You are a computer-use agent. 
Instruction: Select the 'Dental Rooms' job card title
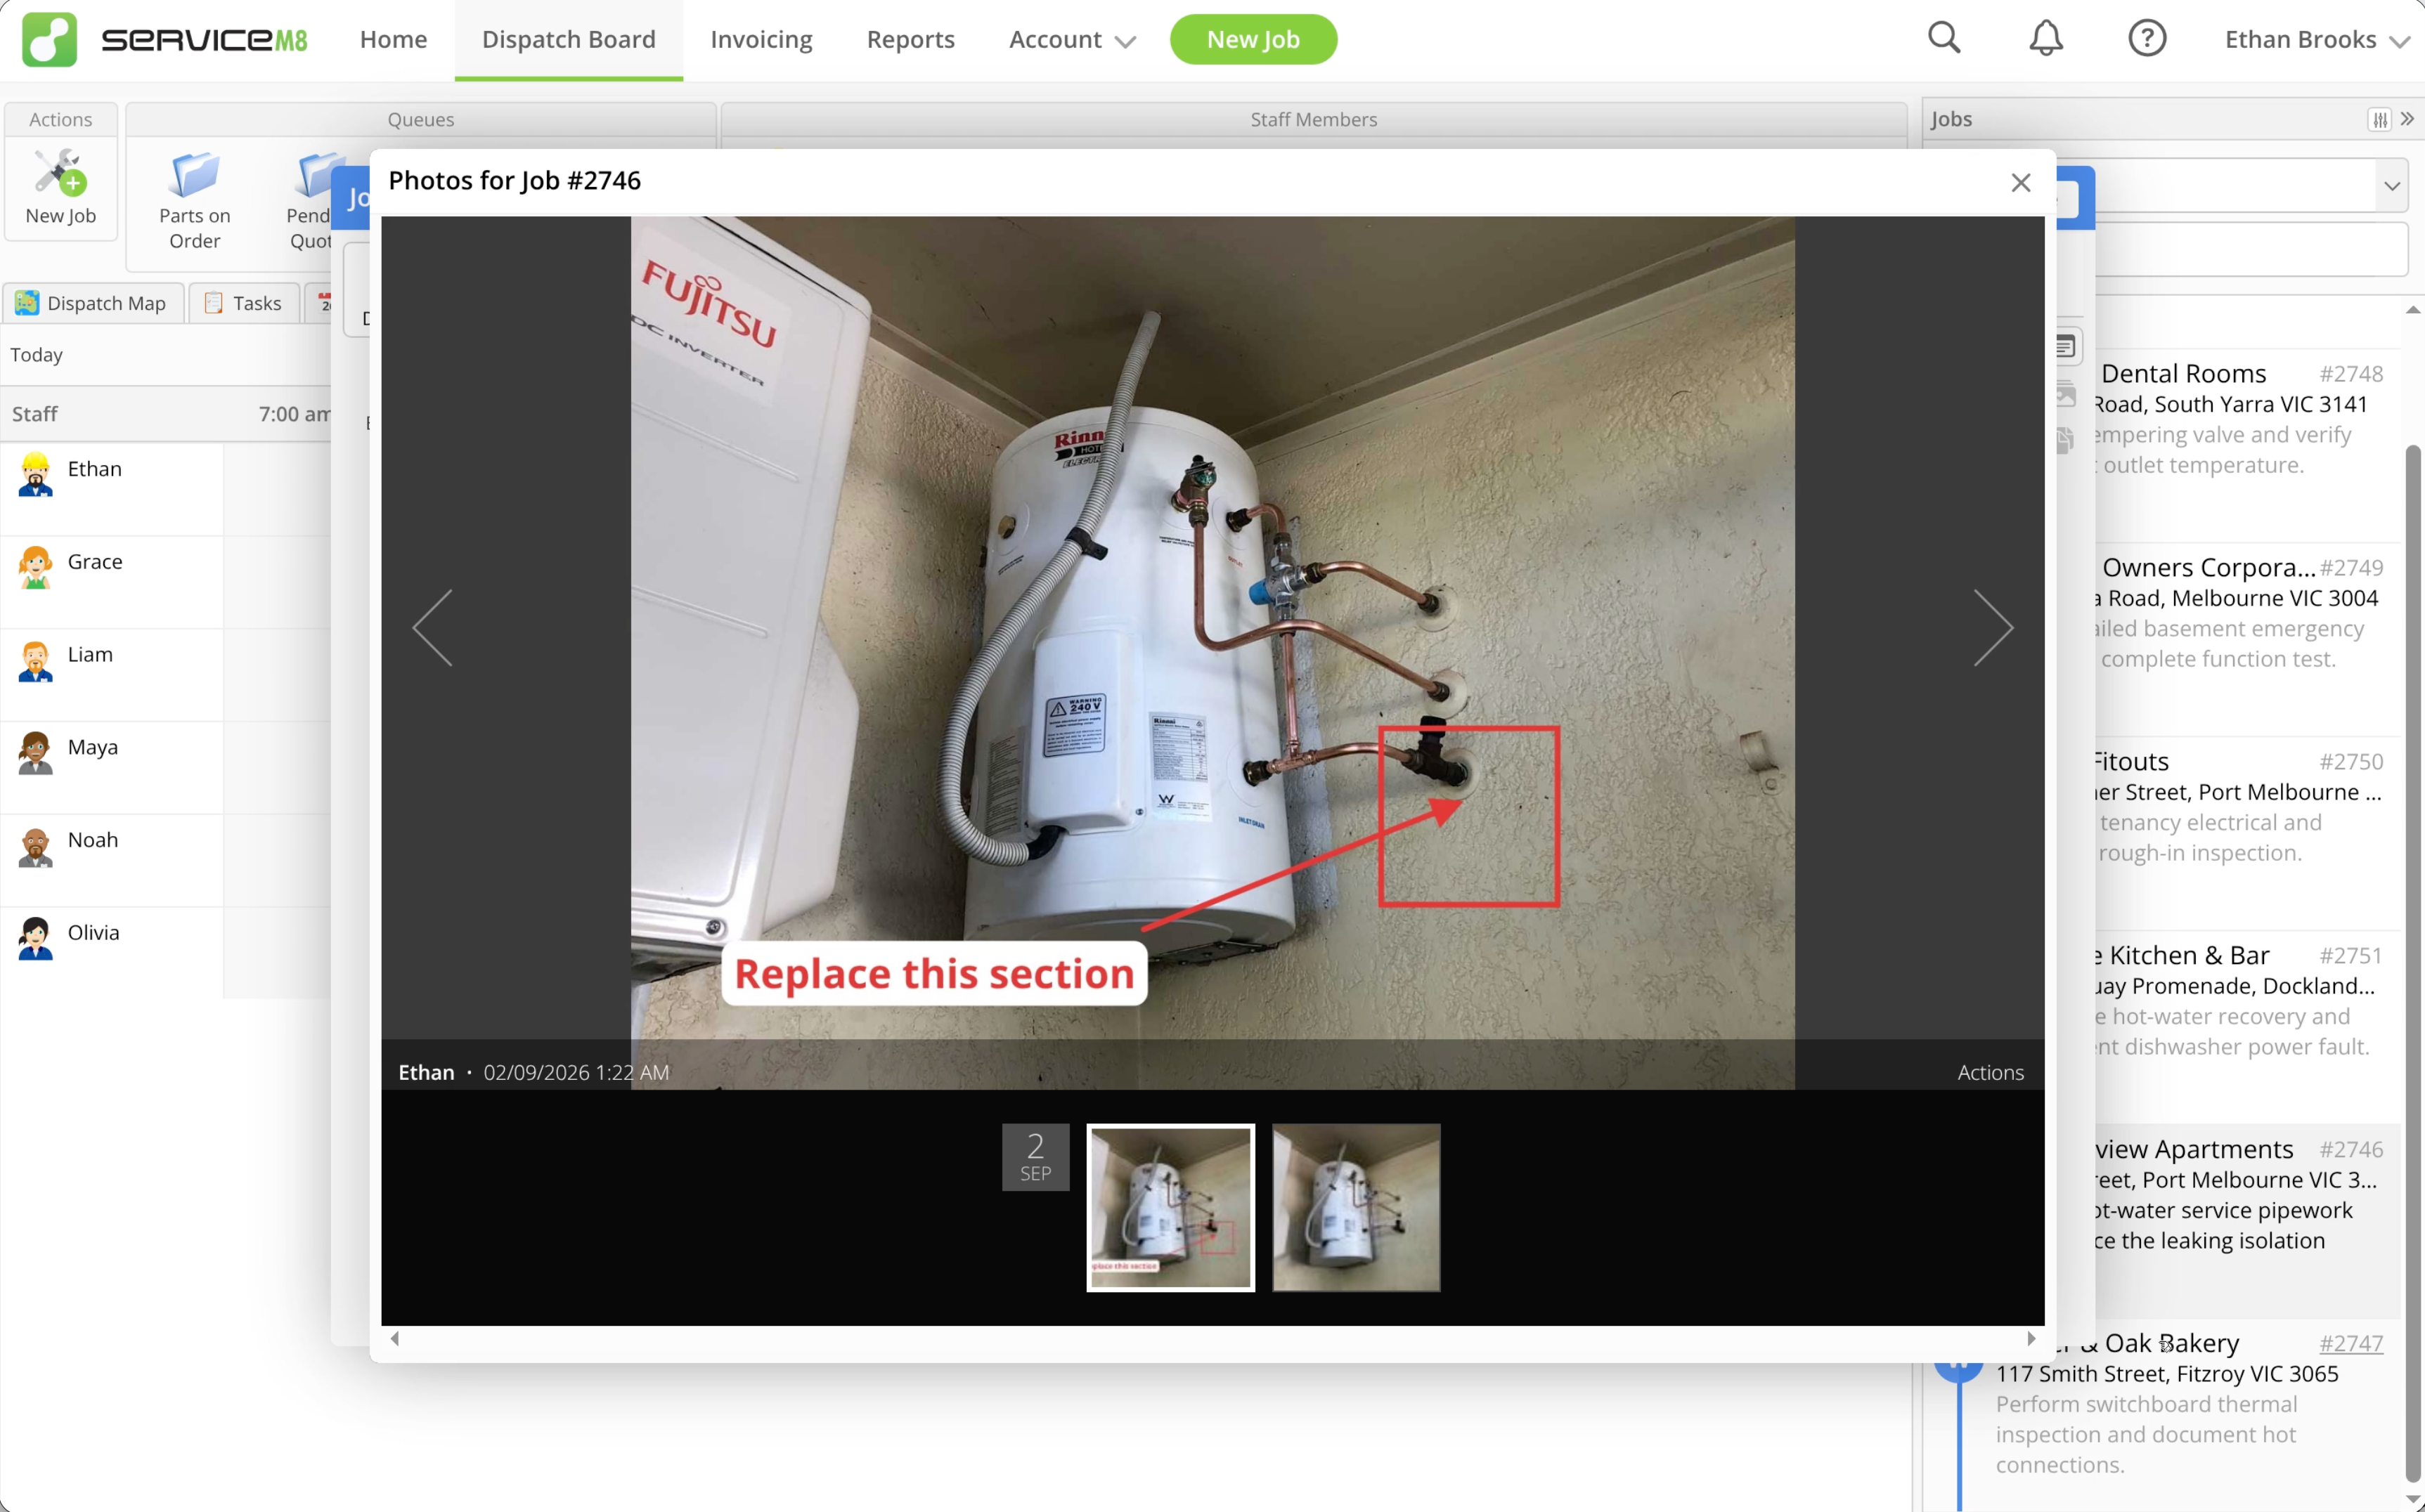[x=2183, y=374]
